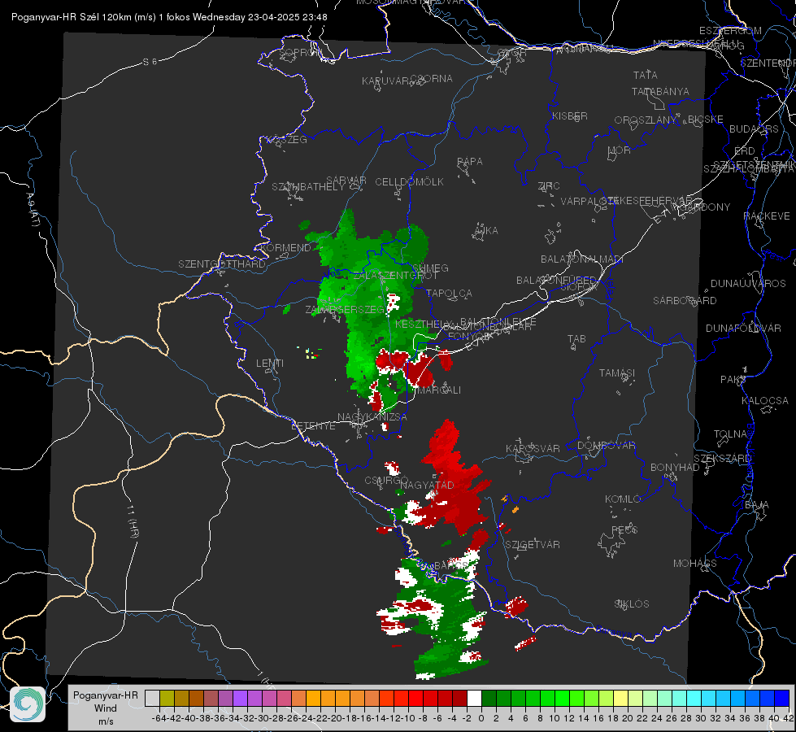
Task: Click the SZENTGOTTHARD city label
Action: point(222,264)
